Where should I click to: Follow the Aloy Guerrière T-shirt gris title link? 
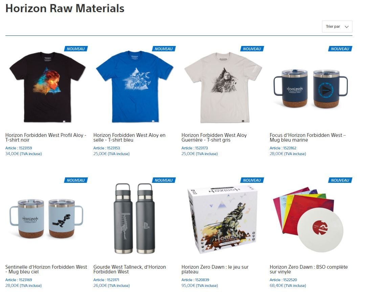pyautogui.click(x=214, y=138)
